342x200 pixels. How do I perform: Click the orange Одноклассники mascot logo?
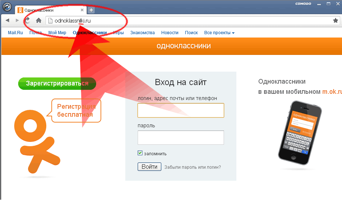[37, 141]
